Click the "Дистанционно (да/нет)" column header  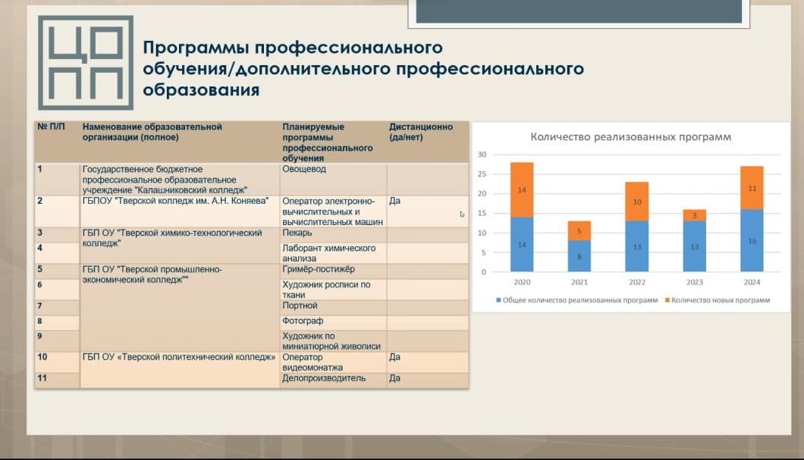click(421, 132)
